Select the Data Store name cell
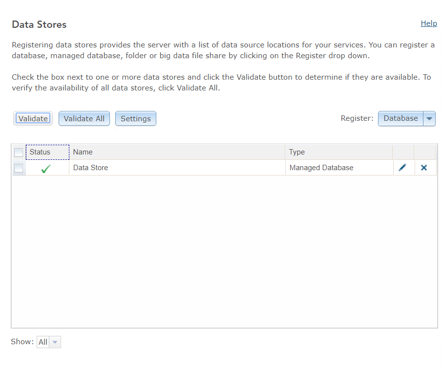Viewport: 443px width, 375px height. 91,168
